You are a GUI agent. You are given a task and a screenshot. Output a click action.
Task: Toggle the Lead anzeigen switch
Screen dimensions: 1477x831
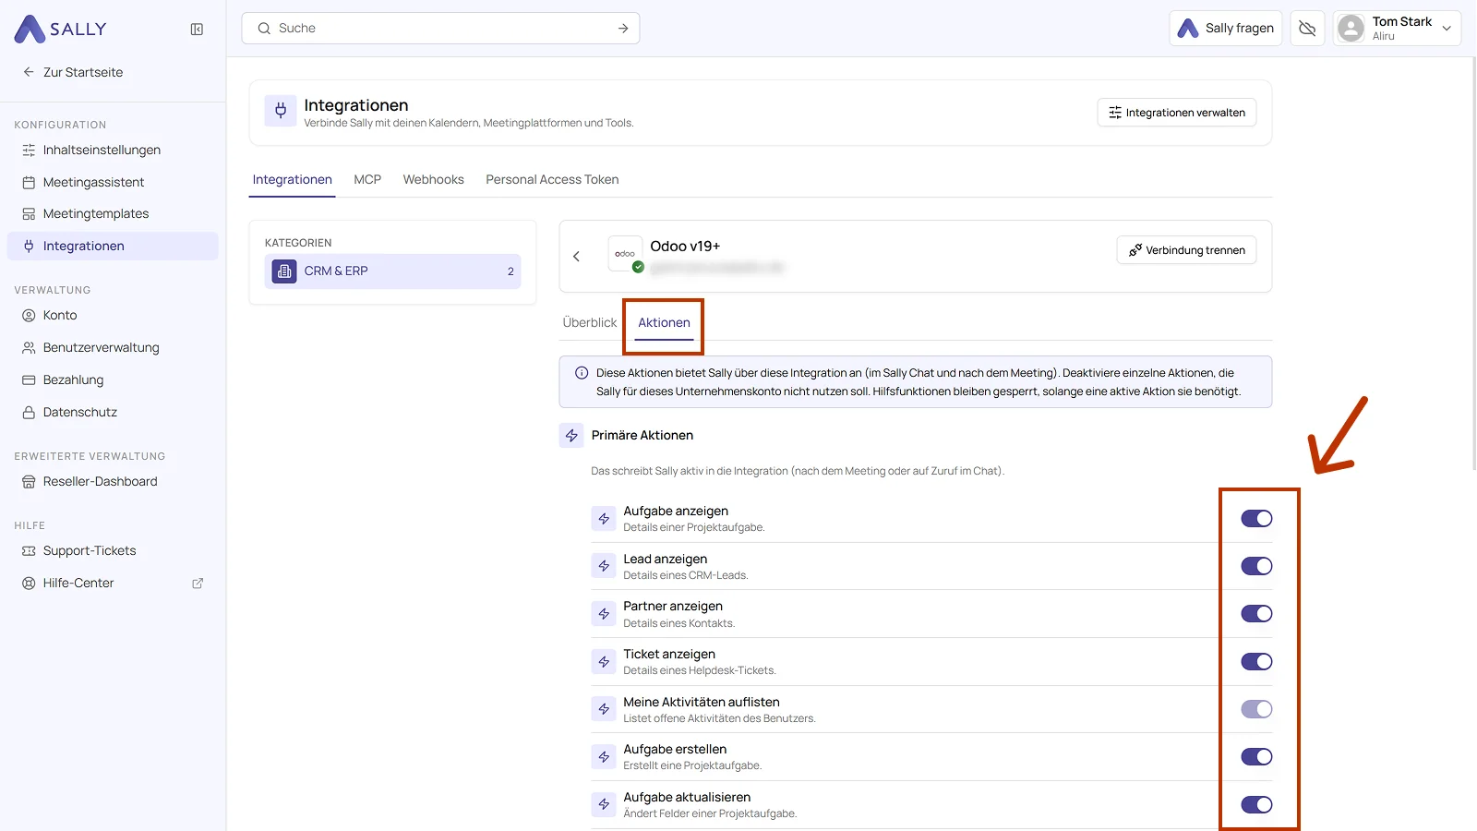1256,566
